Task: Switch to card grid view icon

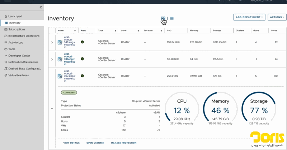Action: tap(163, 18)
